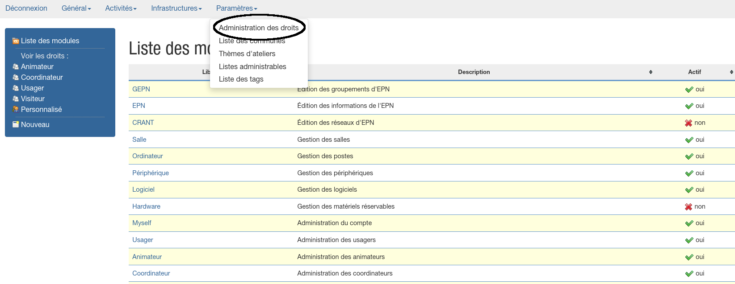Screen dimensions: 735x284
Task: Click the red cross on Hardware row
Action: click(x=689, y=207)
